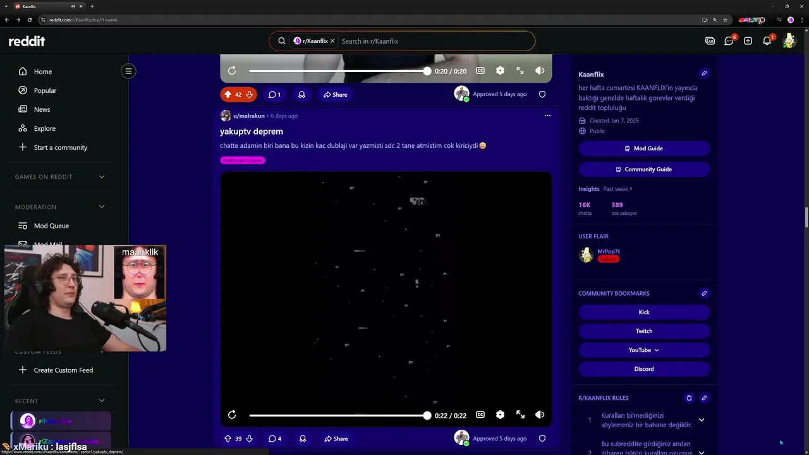Open three-dot menu on yakuptv deprem post
The image size is (809, 455).
tap(547, 116)
